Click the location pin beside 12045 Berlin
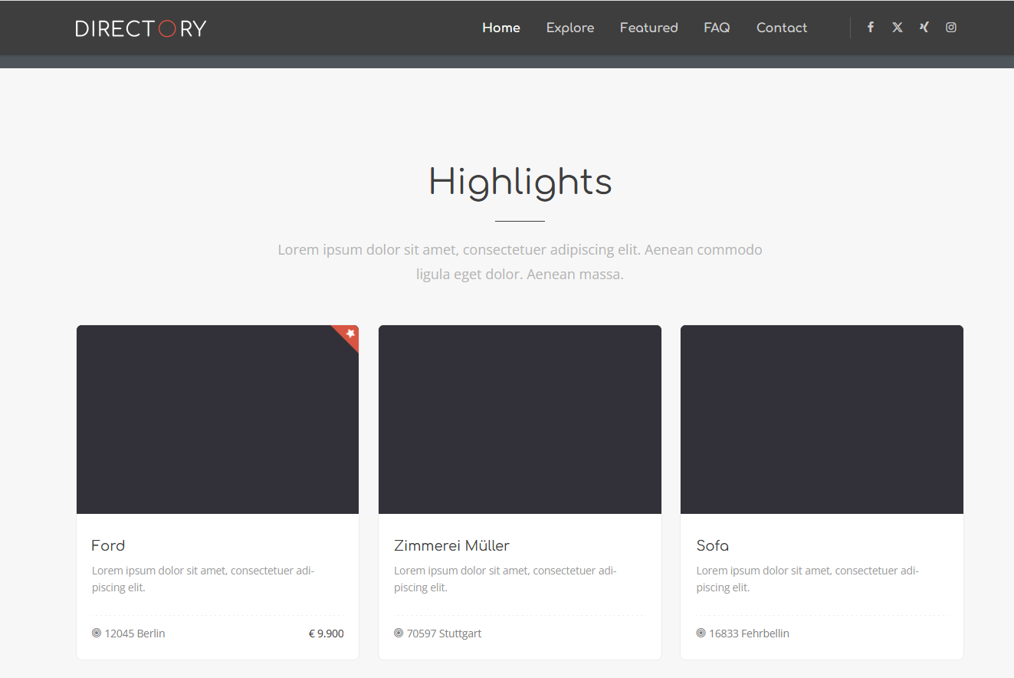 point(97,634)
